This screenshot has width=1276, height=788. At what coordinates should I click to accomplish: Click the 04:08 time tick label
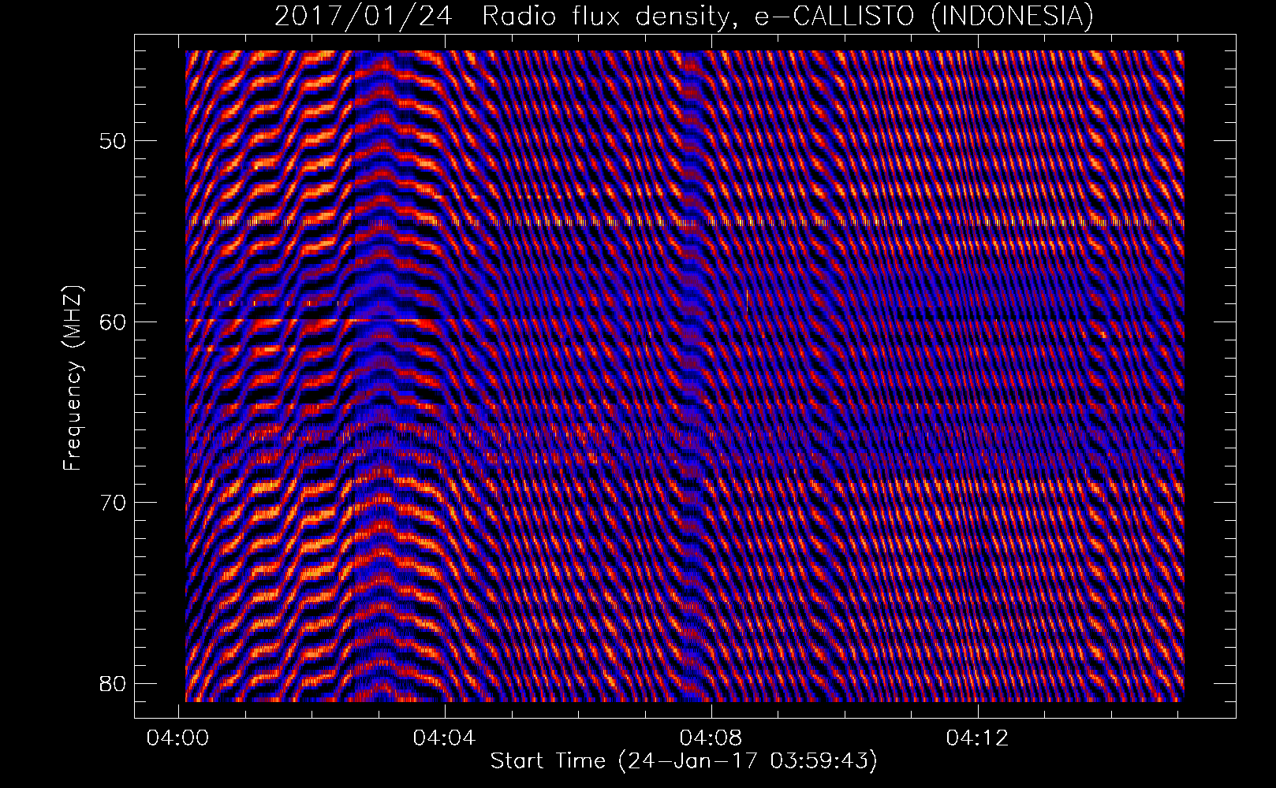pos(712,738)
